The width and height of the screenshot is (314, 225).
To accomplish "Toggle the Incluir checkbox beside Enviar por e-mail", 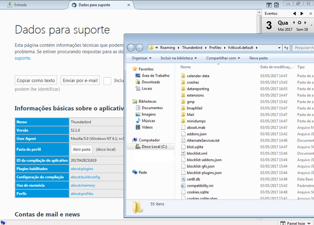I will pyautogui.click(x=107, y=81).
